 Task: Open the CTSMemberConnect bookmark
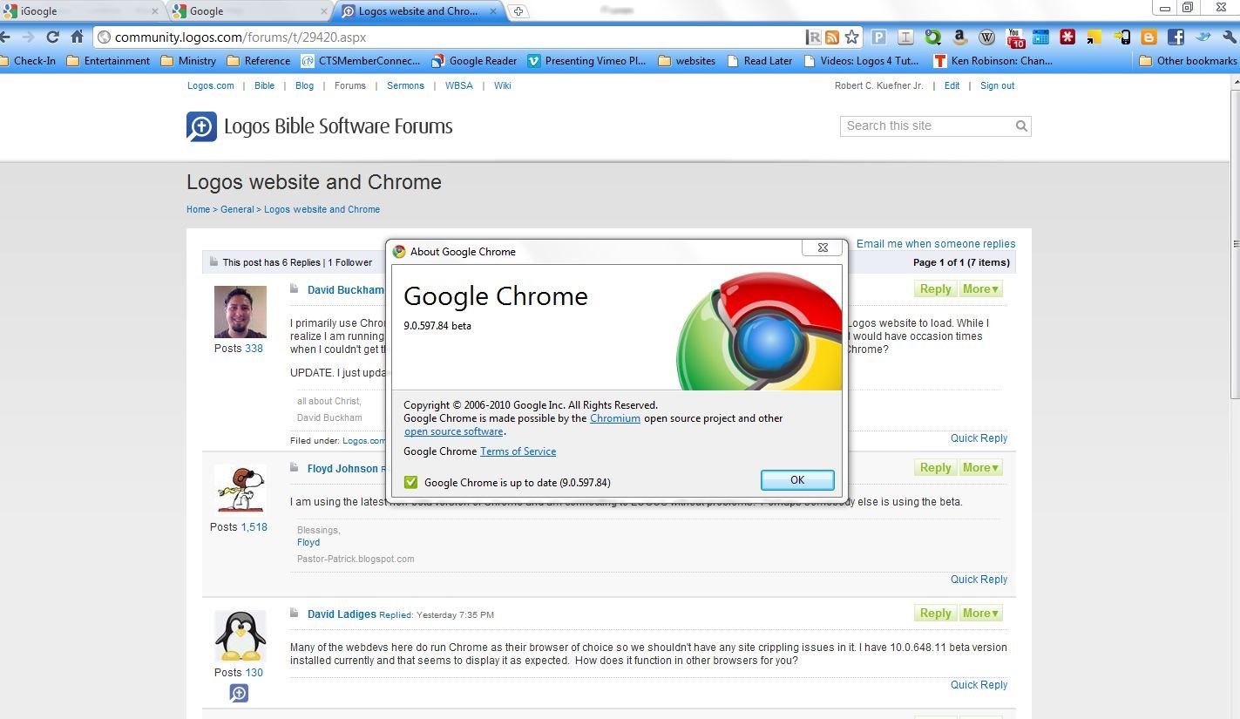coord(360,61)
